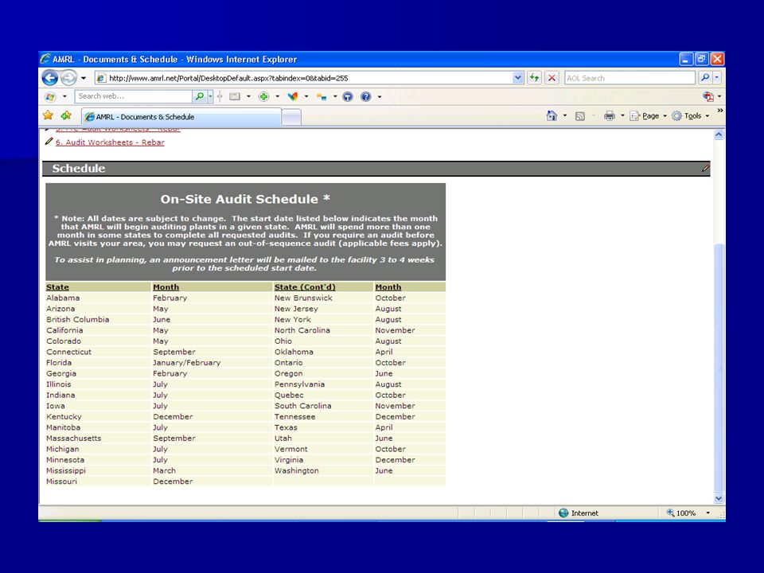Open a new blank tab
Screen dimensions: 764x573
point(291,118)
